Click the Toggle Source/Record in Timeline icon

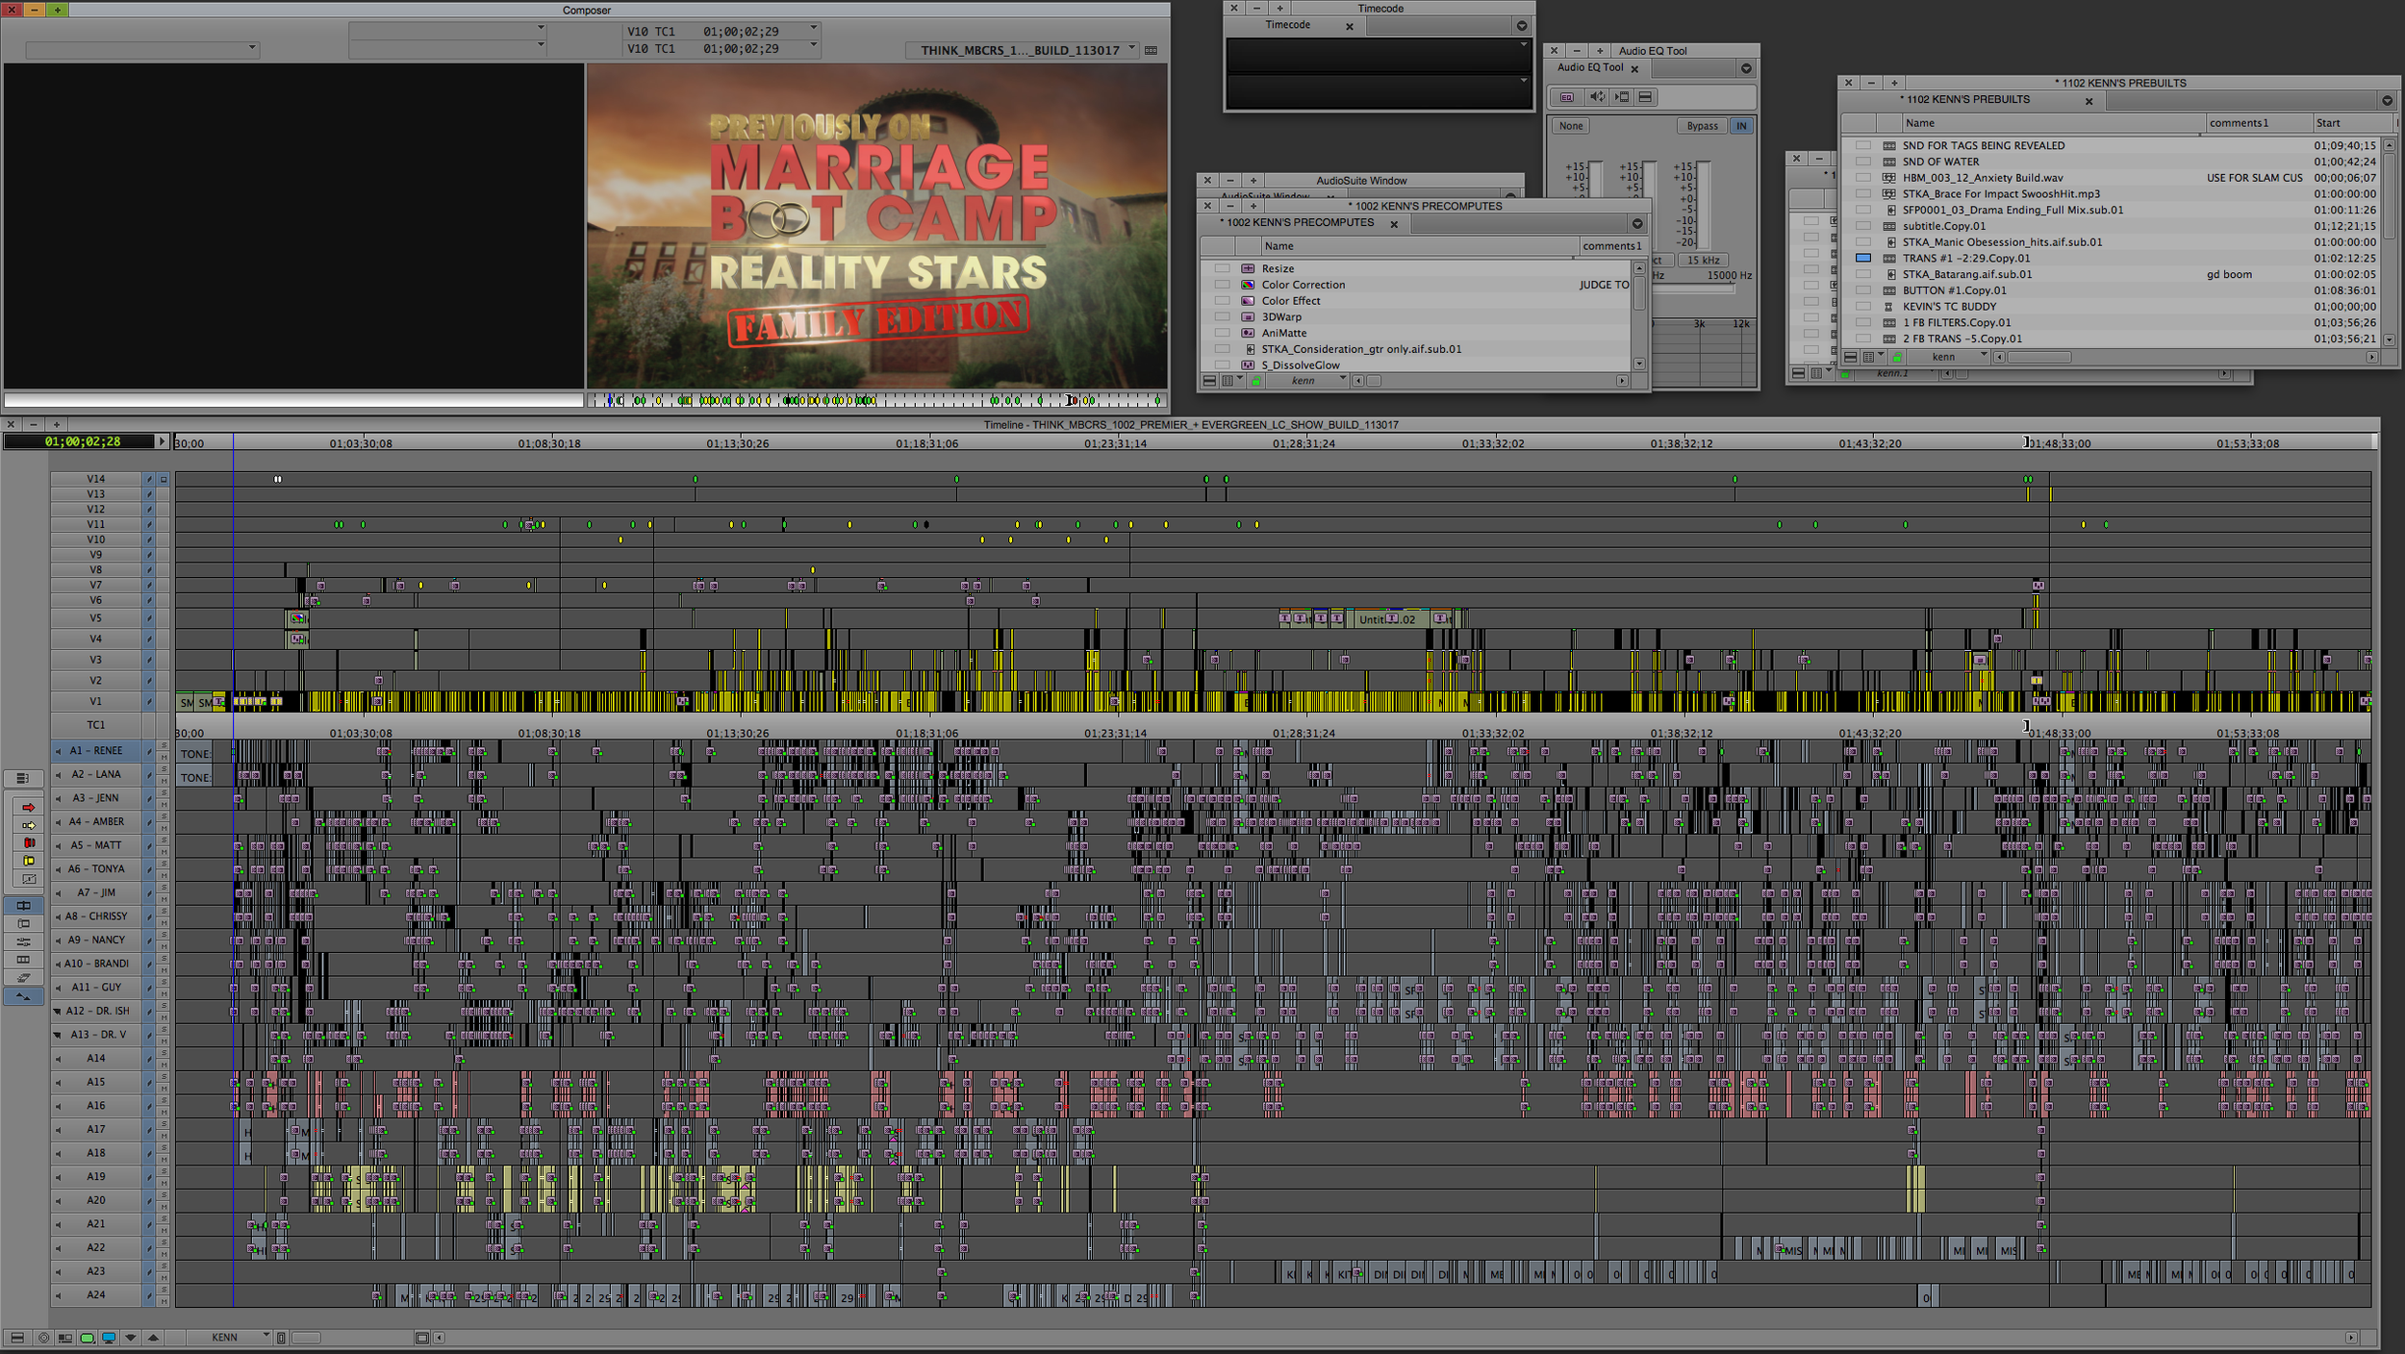64,1338
